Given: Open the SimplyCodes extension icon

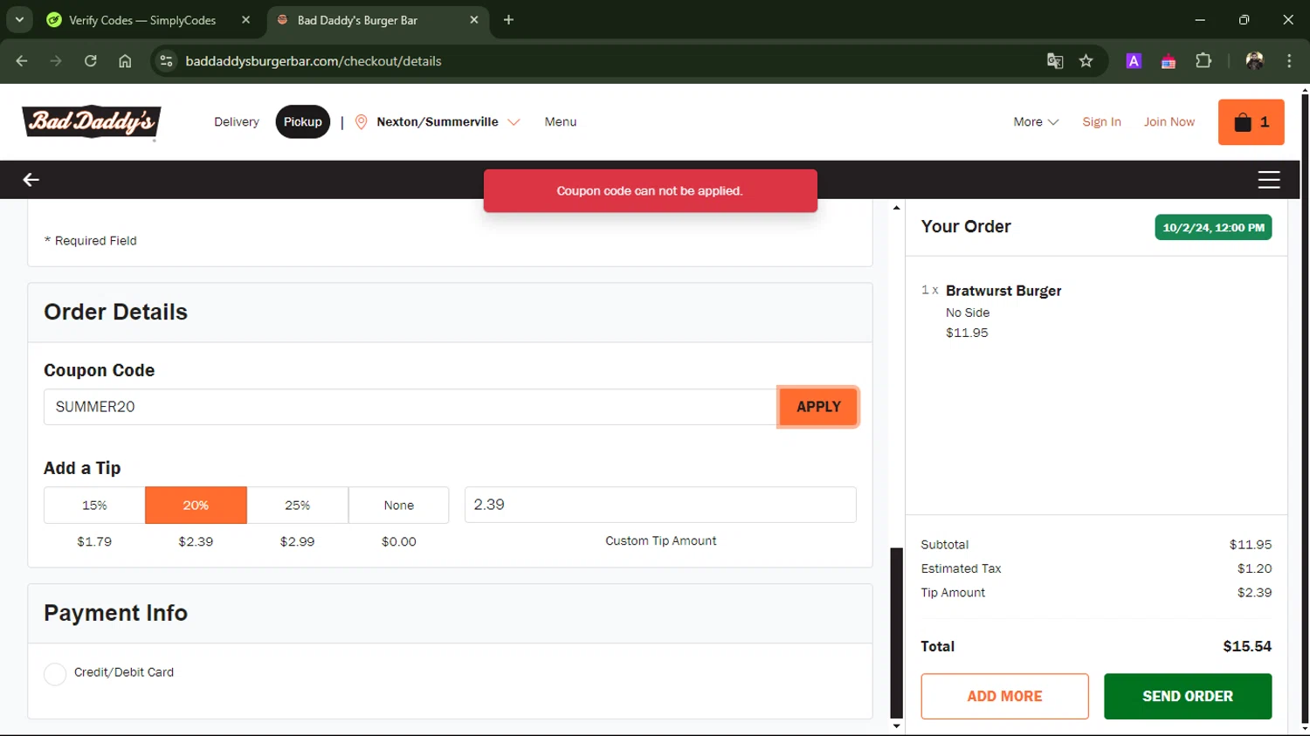Looking at the screenshot, I should 1169,61.
